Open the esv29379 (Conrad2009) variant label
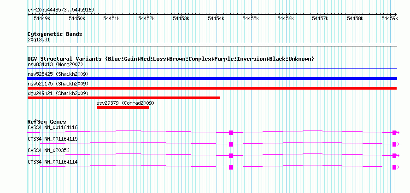Screen dimensions: 410x193 coord(125,103)
